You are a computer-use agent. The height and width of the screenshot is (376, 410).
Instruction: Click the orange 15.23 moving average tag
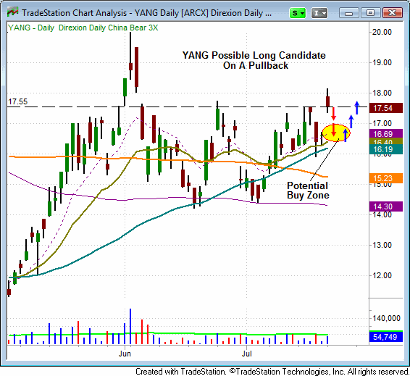385,178
